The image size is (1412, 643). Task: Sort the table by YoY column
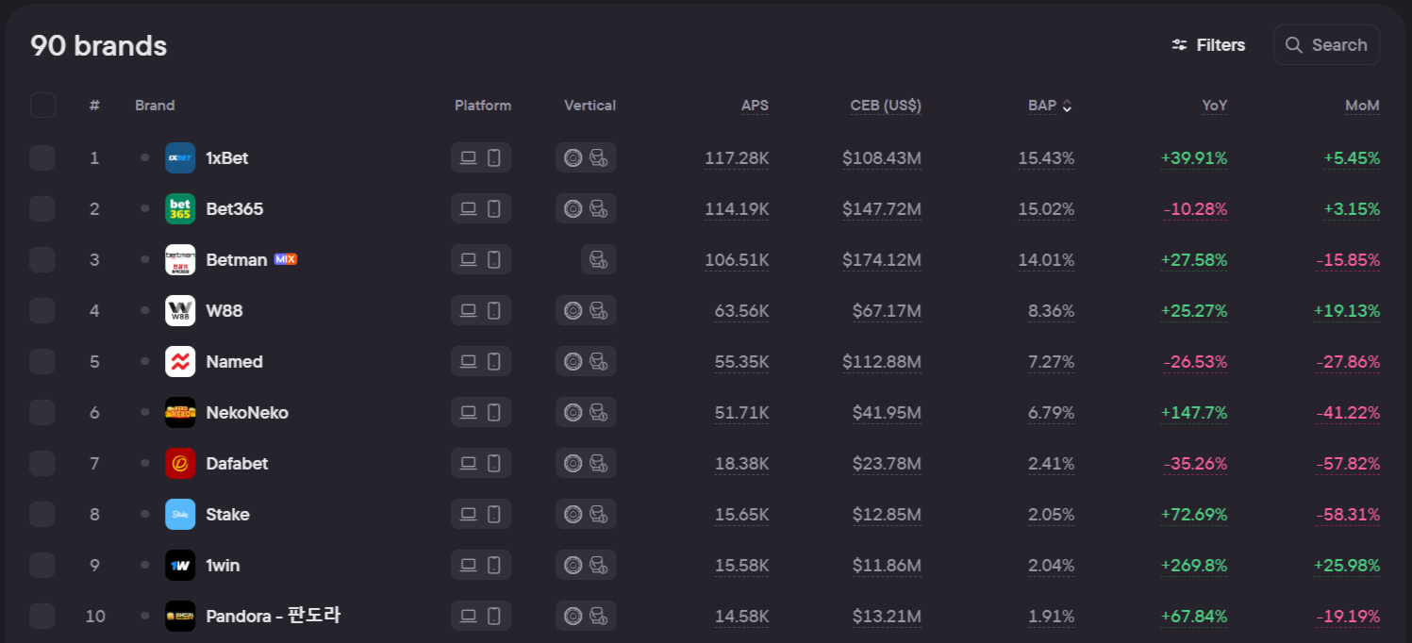[1214, 106]
